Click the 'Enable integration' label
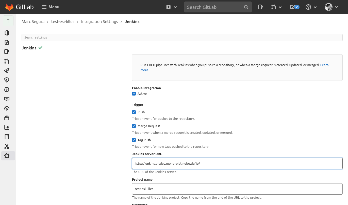Viewport: 348px width, 205px height. [x=146, y=88]
